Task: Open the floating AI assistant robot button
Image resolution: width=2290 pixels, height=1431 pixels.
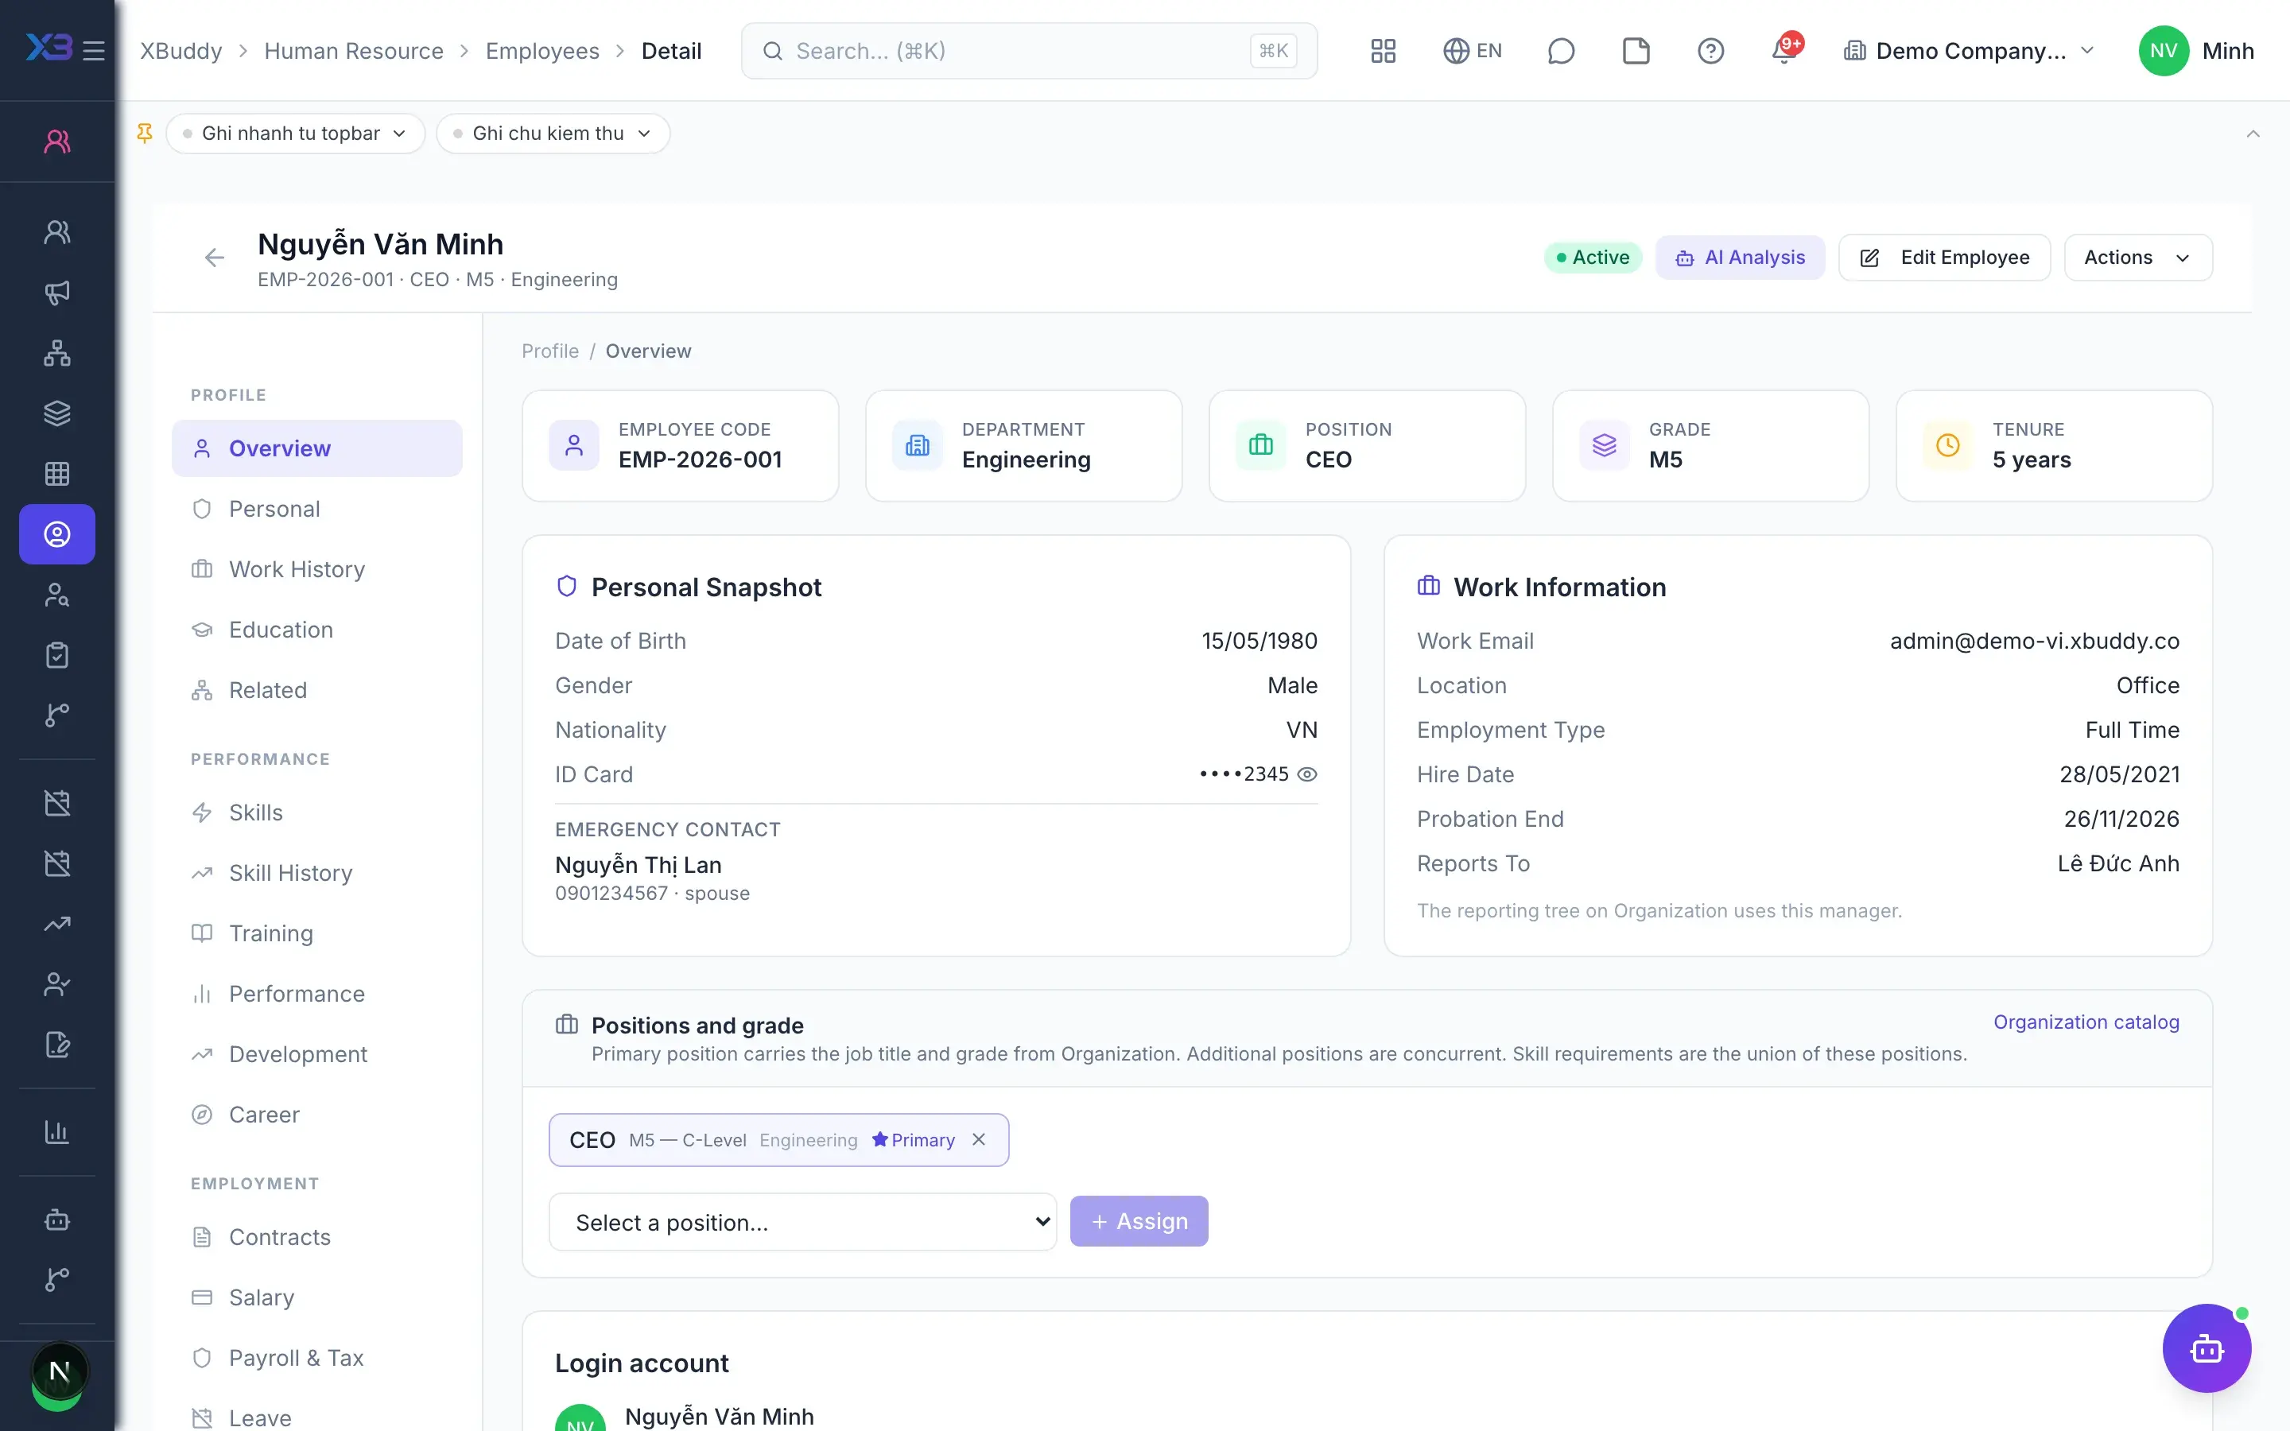Action: coord(2206,1348)
